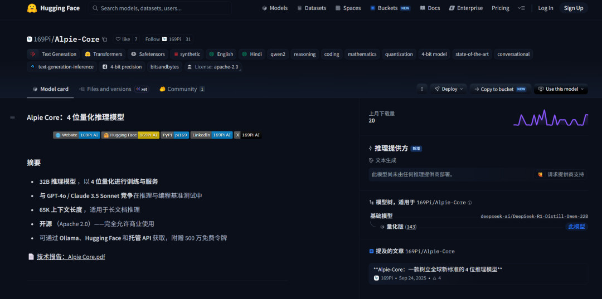Open the X 169Pi AI badge
Screen dimensions: 602x299
click(248, 135)
